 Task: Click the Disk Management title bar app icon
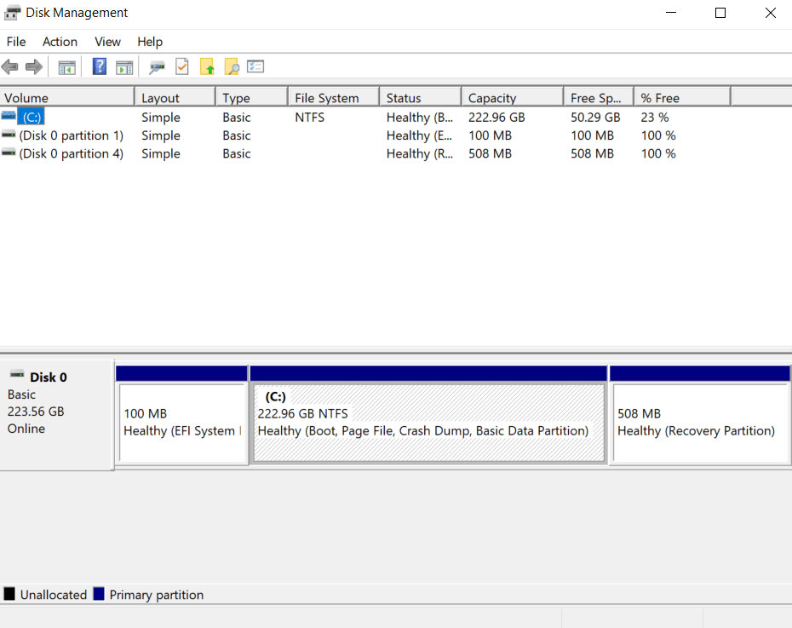point(12,13)
